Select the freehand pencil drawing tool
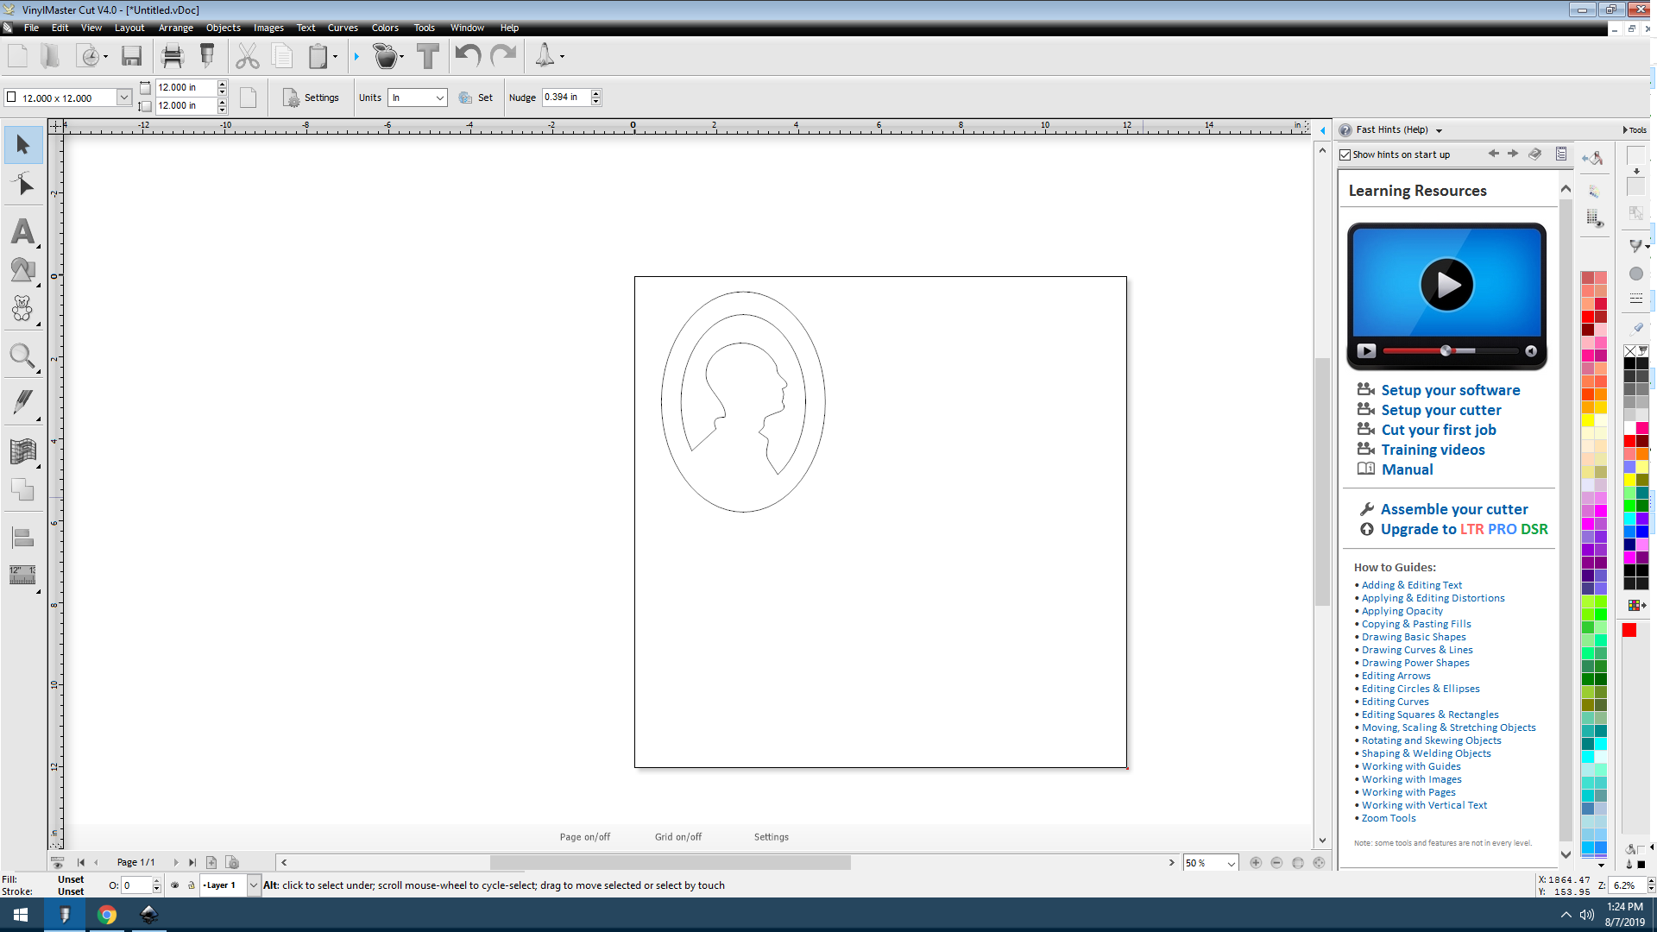Screen dimensions: 1657x932 coord(22,402)
